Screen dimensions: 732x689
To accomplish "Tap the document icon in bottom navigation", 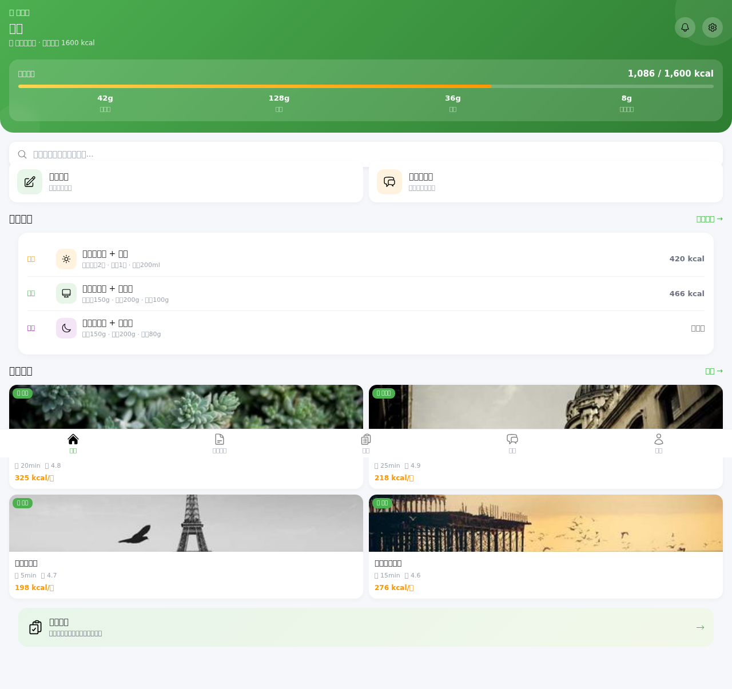I will click(220, 439).
